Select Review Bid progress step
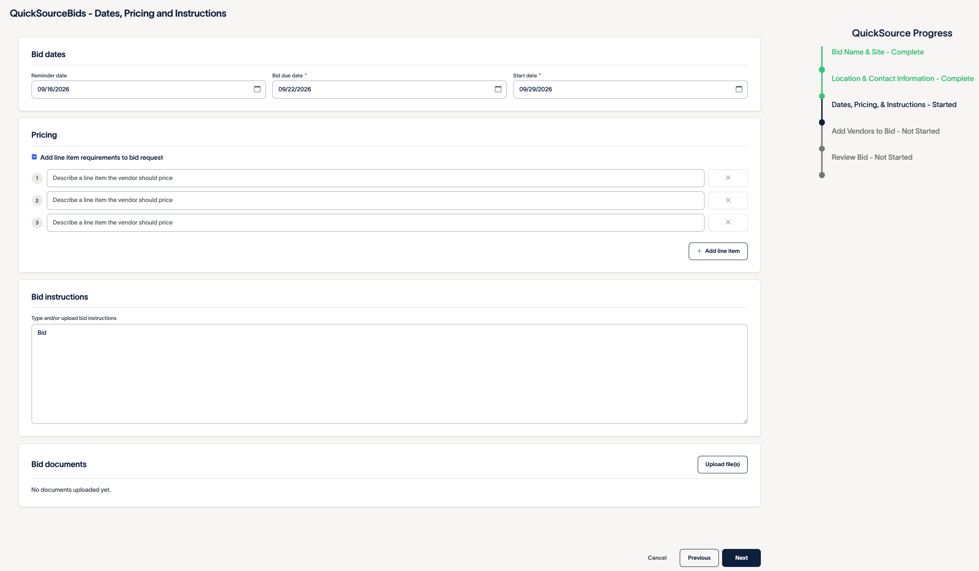This screenshot has width=979, height=571. pos(872,157)
